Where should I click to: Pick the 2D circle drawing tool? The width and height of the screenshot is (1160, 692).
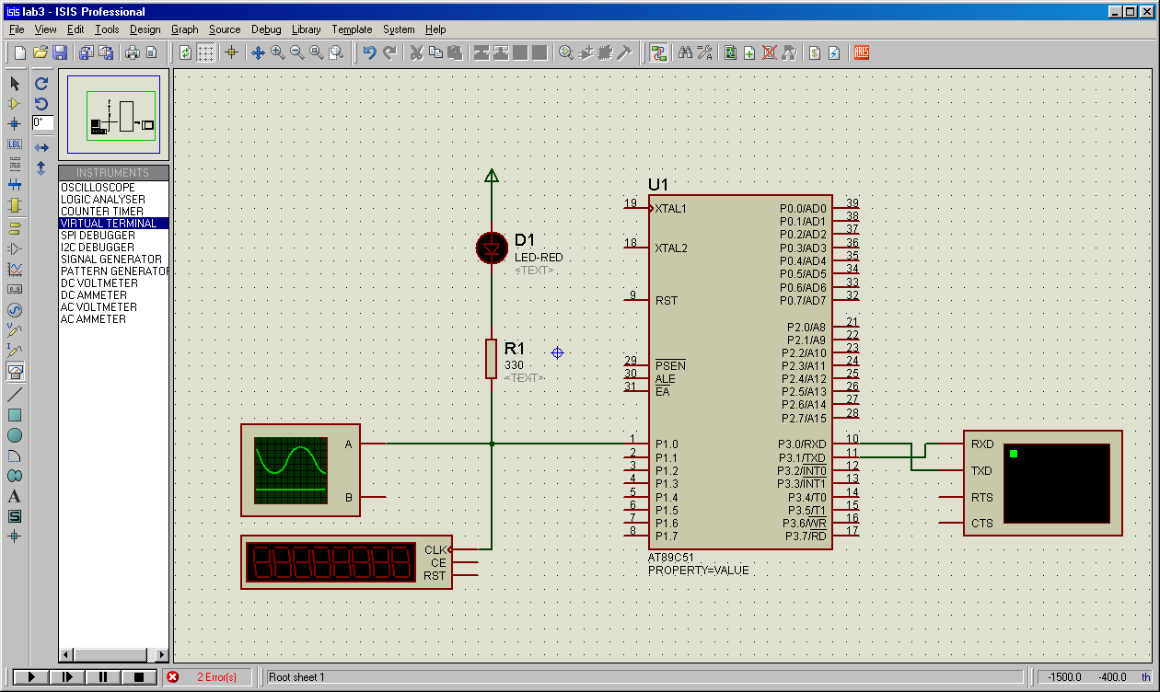14,435
